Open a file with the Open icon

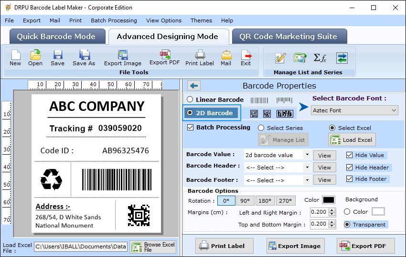[x=35, y=55]
